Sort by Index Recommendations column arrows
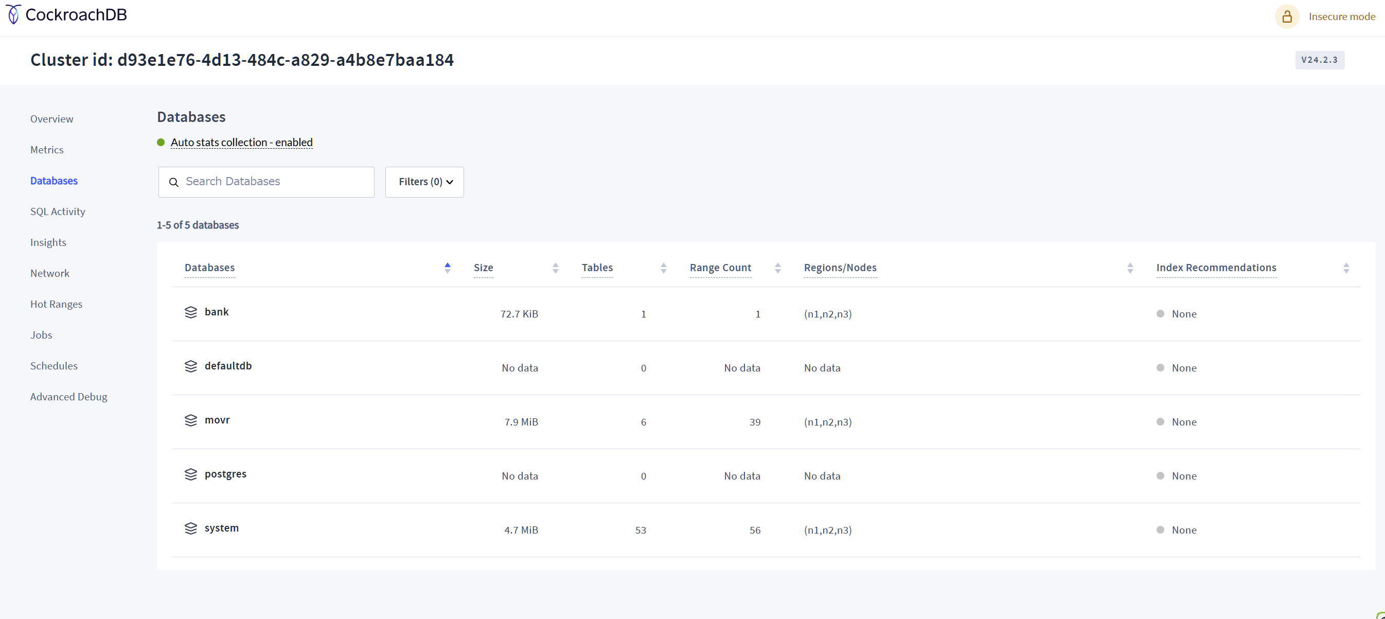 [x=1346, y=268]
